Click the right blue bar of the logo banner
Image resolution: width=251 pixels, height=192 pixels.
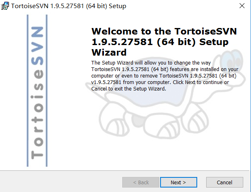point(46,91)
